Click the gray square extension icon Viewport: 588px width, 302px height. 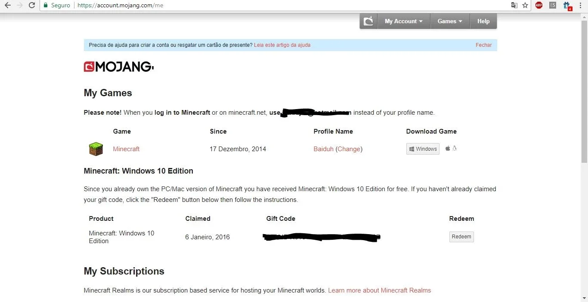553,6
